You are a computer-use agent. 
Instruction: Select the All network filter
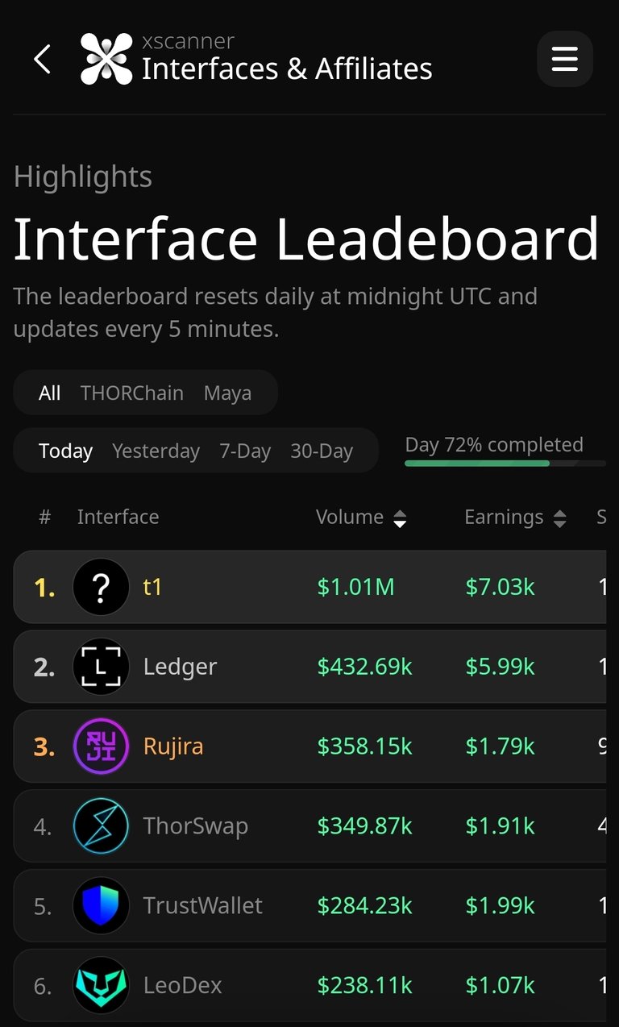click(49, 393)
